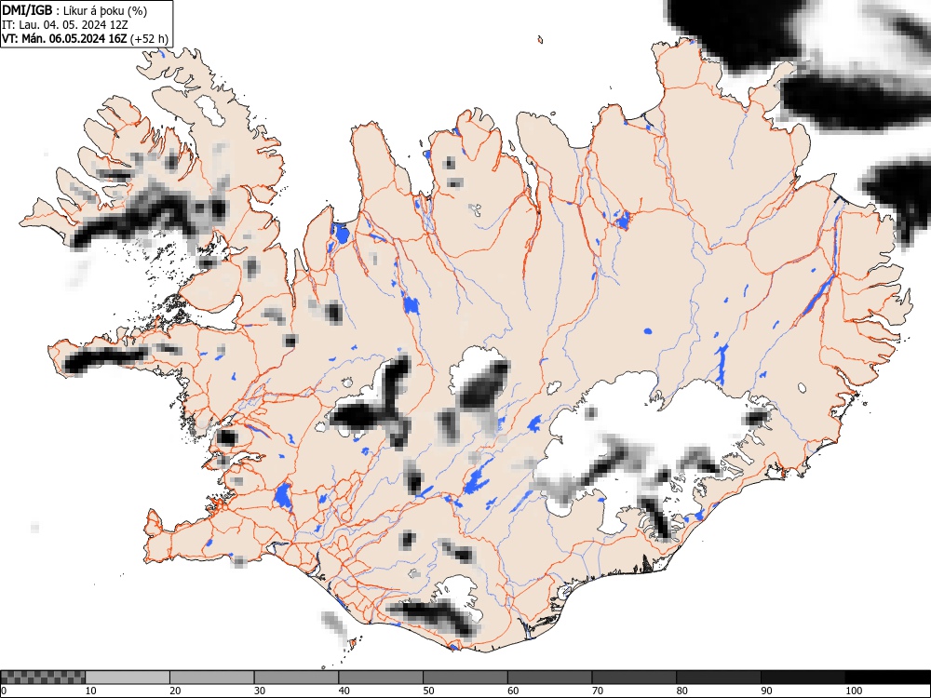This screenshot has height=698, width=931.
Task: Click the 30-40 percent legend swatch
Action: 296,678
